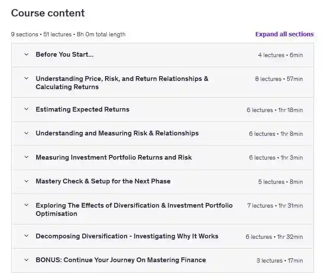The image size is (323, 276).
Task: Select Decomposing Diversification - Investigating Why It Works
Action: pyautogui.click(x=127, y=236)
